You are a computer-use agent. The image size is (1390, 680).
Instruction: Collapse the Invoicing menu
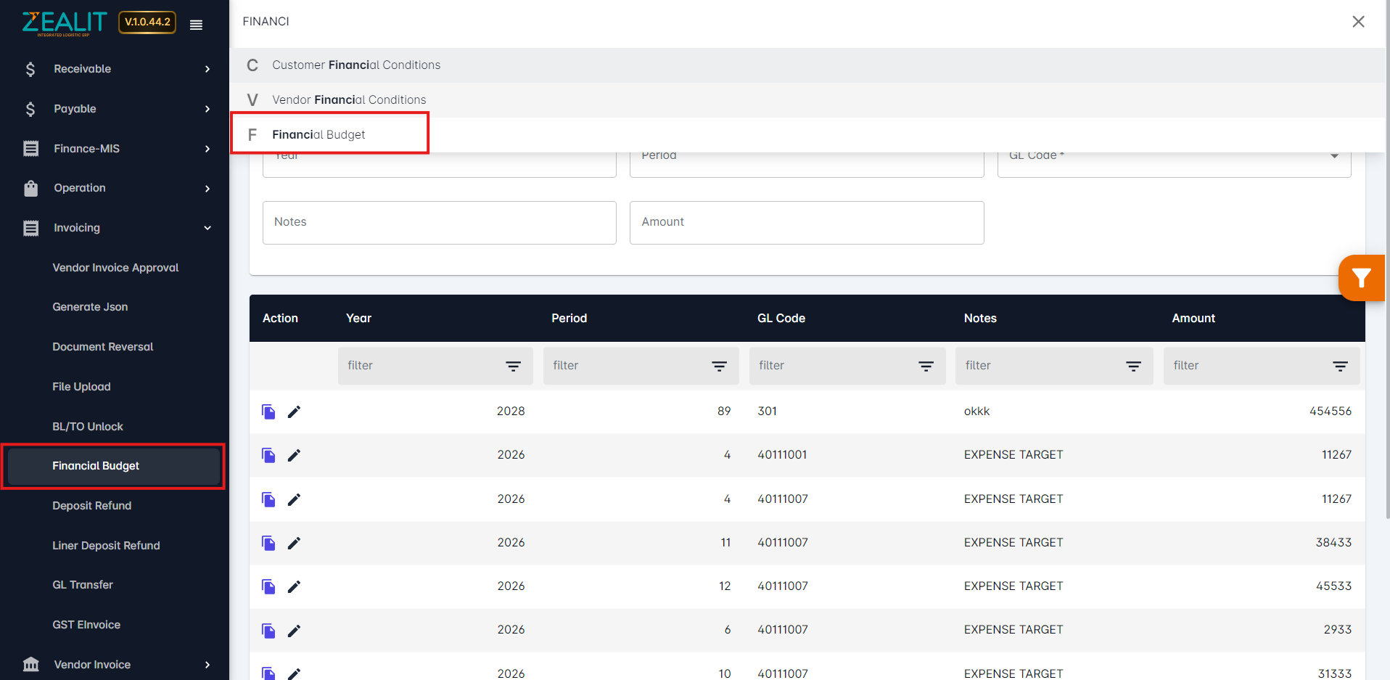point(116,228)
